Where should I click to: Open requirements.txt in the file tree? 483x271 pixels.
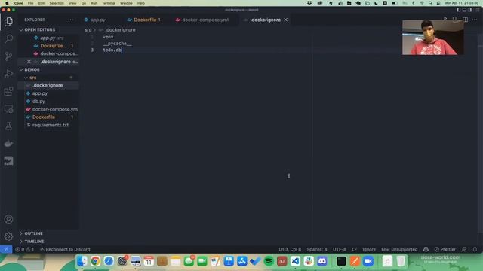click(51, 126)
